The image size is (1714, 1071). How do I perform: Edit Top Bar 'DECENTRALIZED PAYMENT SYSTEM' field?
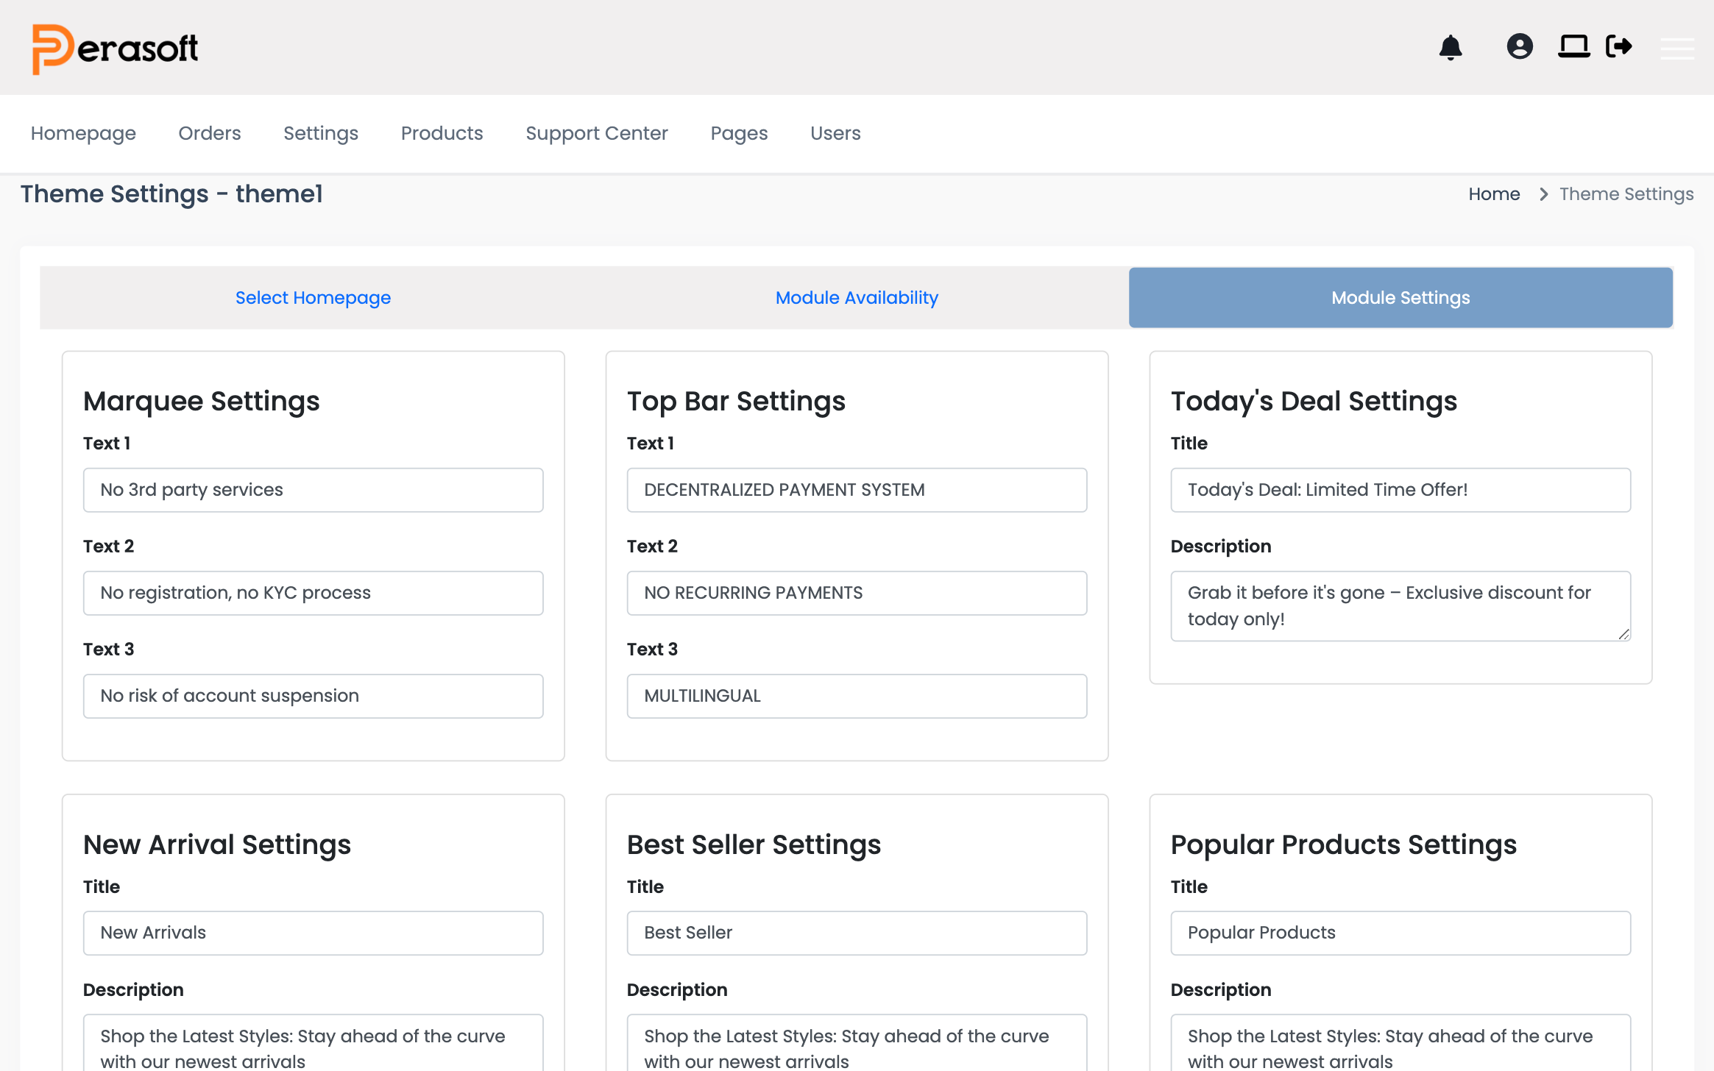857,490
